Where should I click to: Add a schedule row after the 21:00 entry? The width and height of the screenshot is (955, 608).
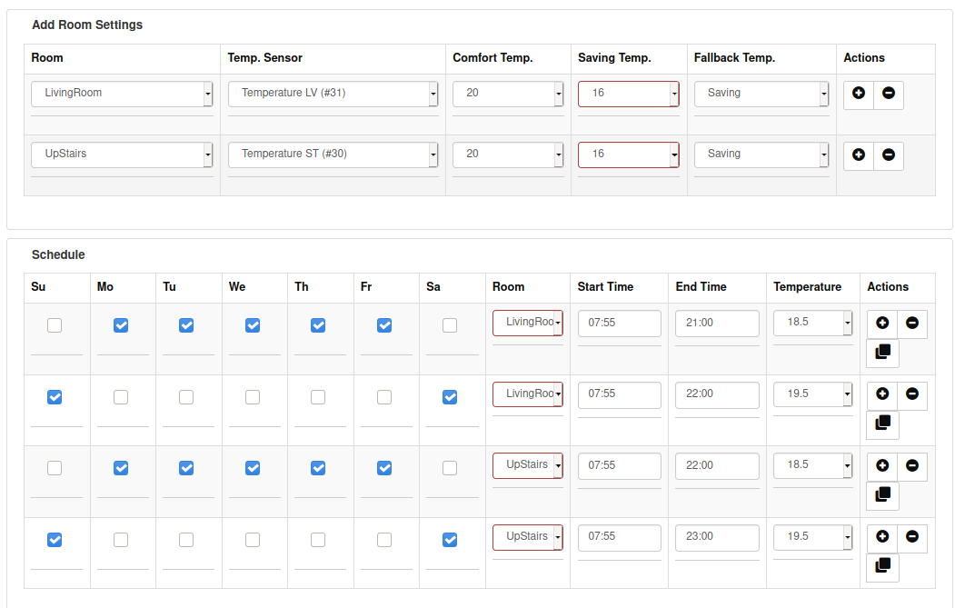[881, 324]
